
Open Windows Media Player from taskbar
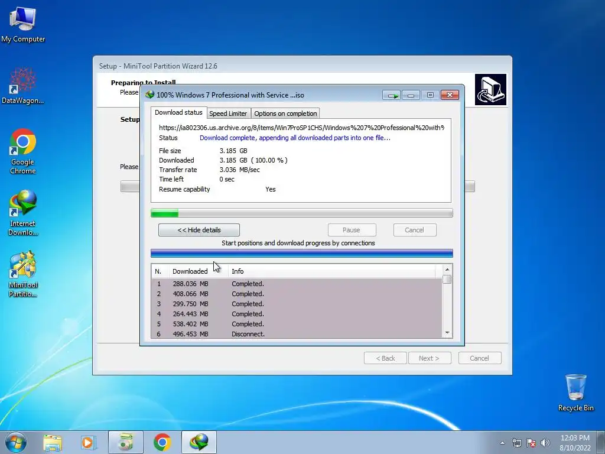[89, 442]
